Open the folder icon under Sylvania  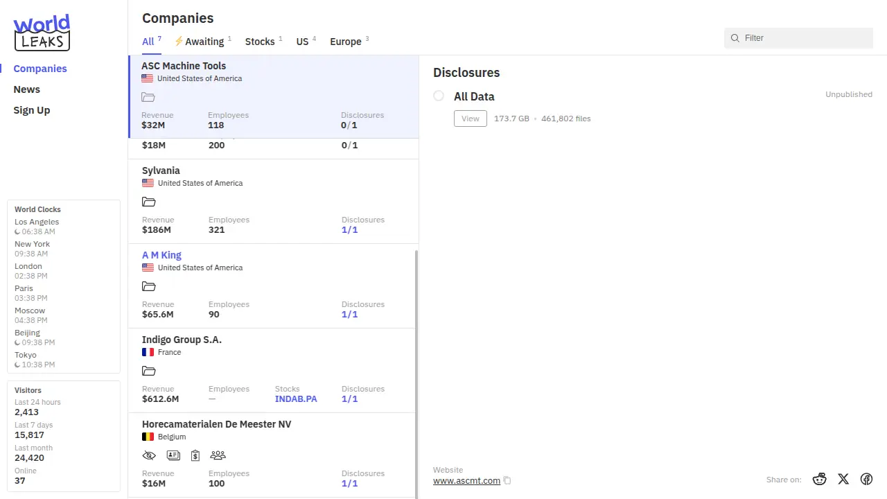[149, 202]
